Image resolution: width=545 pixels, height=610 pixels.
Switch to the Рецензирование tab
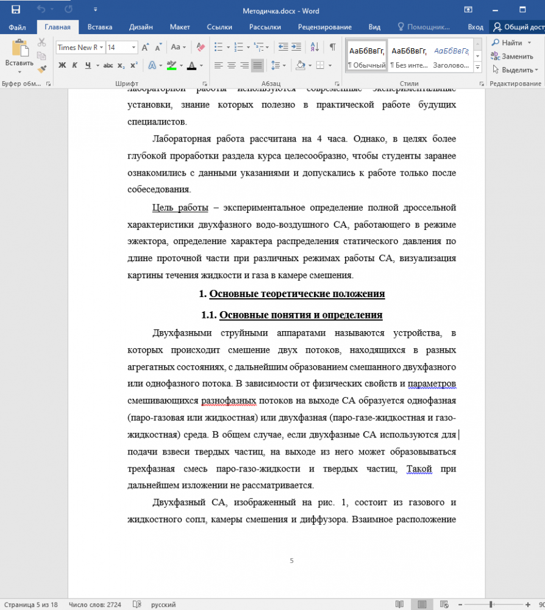click(x=324, y=27)
